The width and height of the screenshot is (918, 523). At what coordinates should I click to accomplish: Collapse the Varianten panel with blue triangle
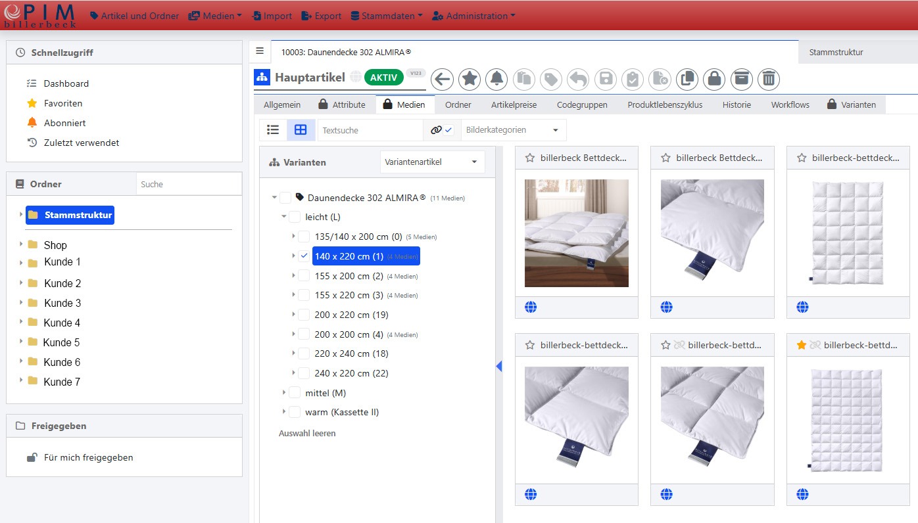pos(499,366)
